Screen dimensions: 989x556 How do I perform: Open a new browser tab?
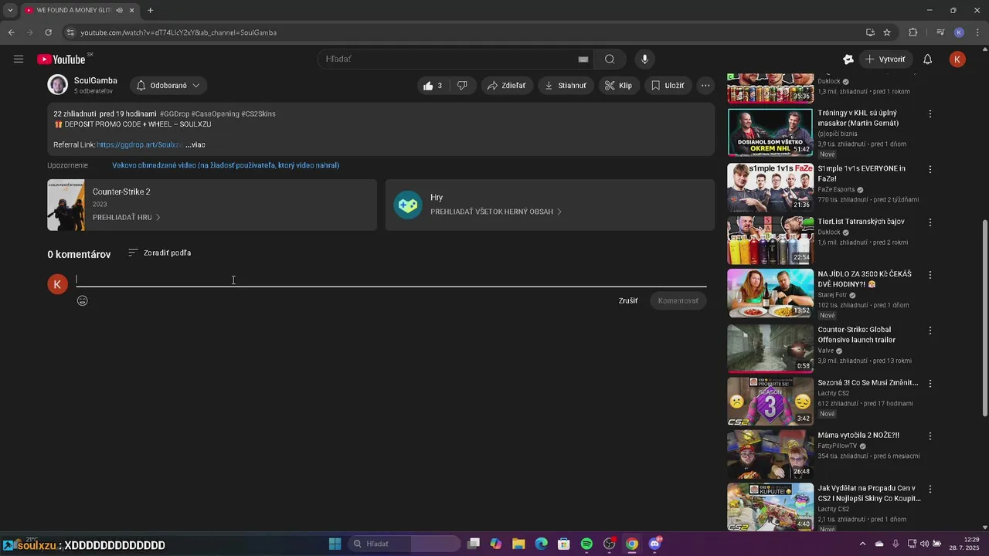[x=150, y=10]
